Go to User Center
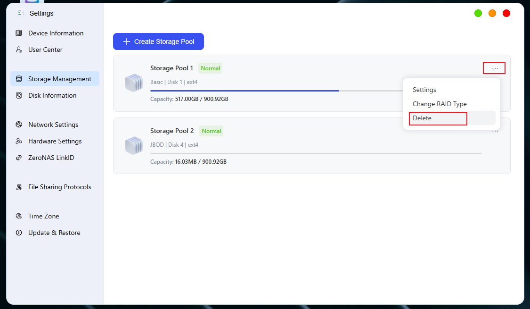This screenshot has width=530, height=309. pos(55,50)
